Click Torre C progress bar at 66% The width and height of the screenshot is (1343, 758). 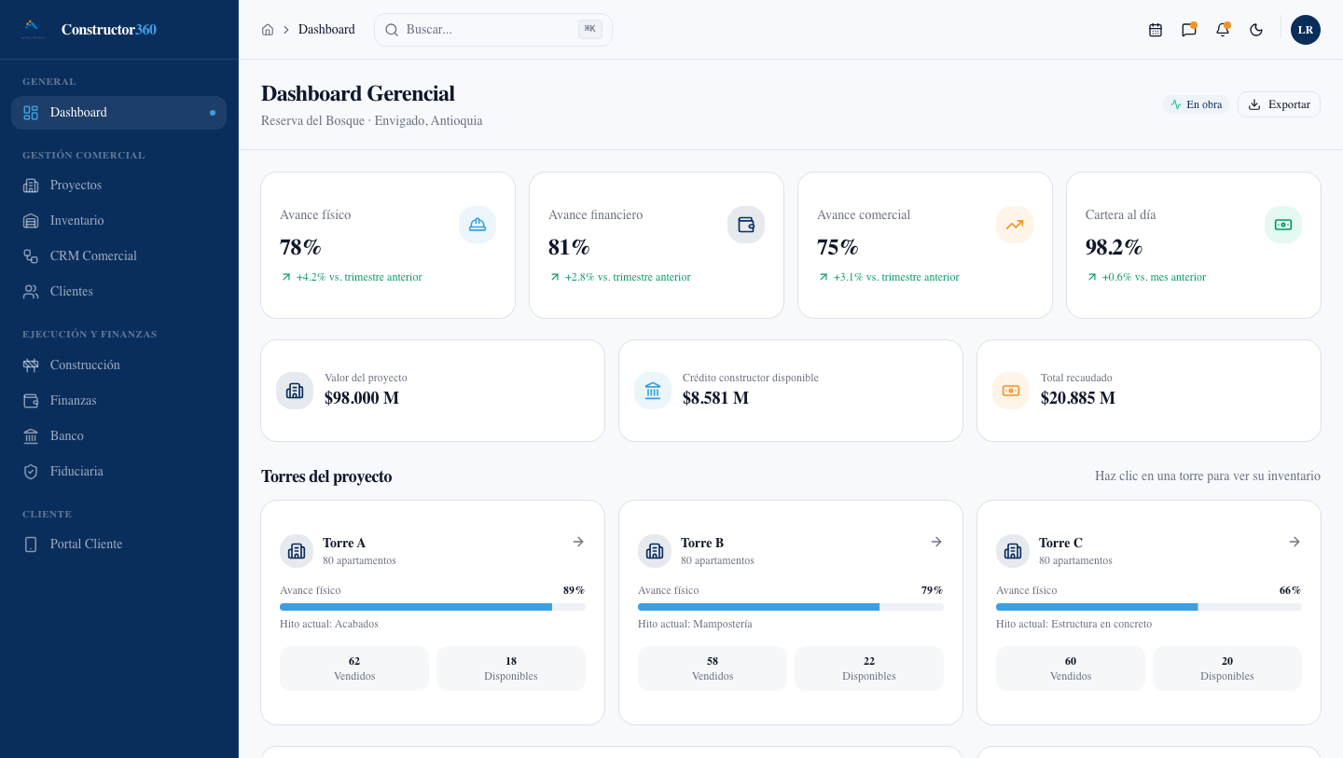pos(1149,607)
